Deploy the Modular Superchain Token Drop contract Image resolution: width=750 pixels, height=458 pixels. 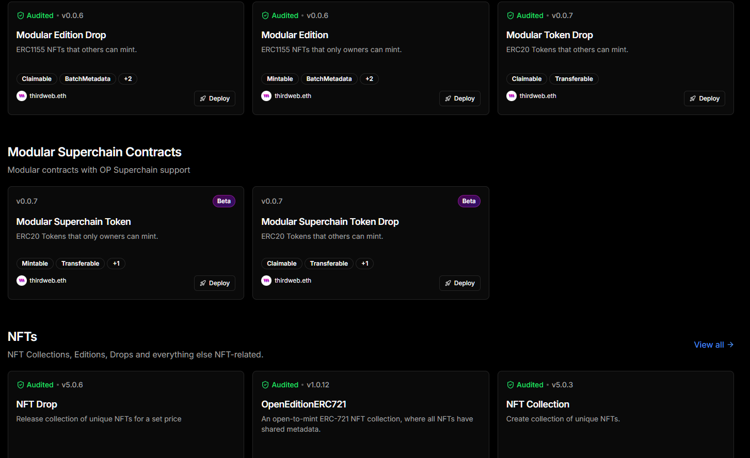[x=459, y=283]
